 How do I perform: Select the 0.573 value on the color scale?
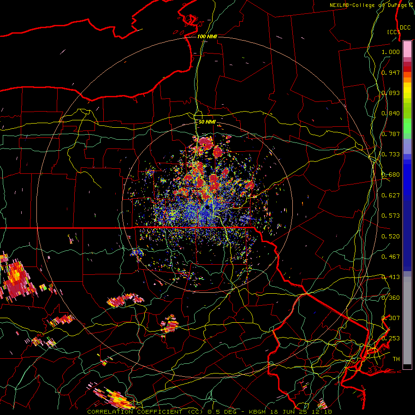(391, 216)
